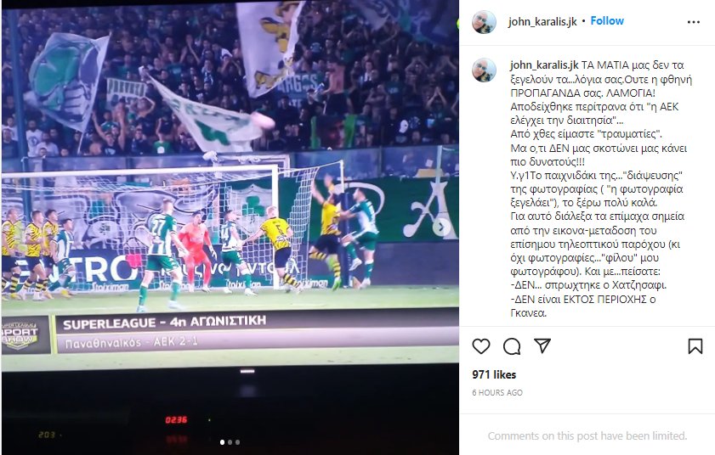
Task: Click the Greek caption text body
Action: pyautogui.click(x=601, y=189)
